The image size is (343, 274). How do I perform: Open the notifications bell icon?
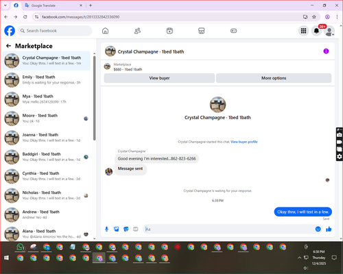pos(316,31)
